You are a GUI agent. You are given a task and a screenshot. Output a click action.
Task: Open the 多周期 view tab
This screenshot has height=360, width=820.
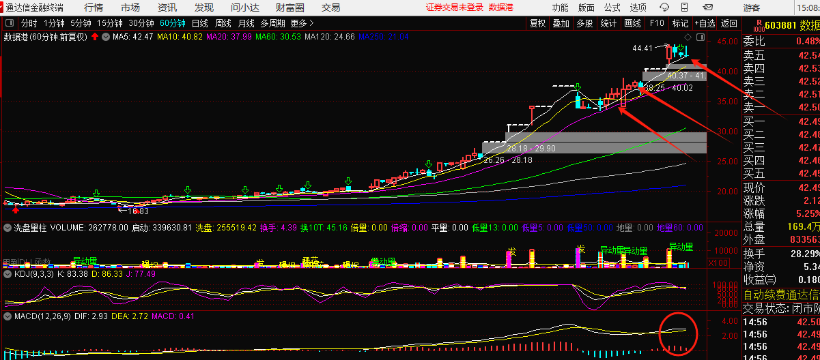273,23
